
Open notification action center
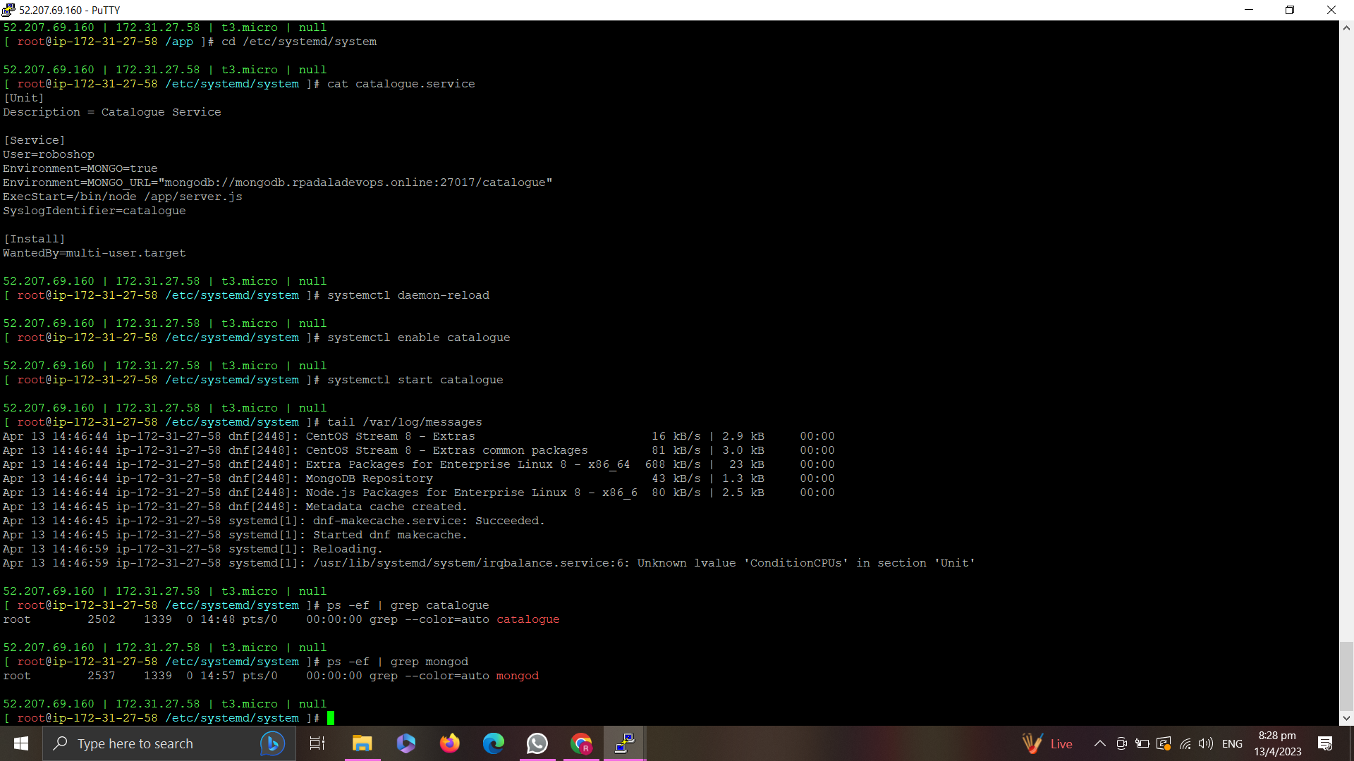[1324, 743]
